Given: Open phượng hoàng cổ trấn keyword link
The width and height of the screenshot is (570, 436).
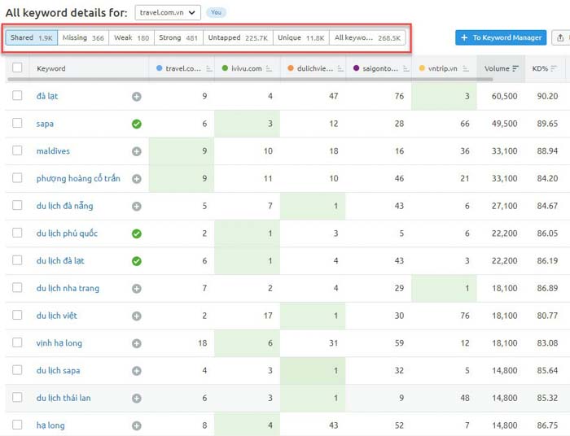Looking at the screenshot, I should coord(78,179).
